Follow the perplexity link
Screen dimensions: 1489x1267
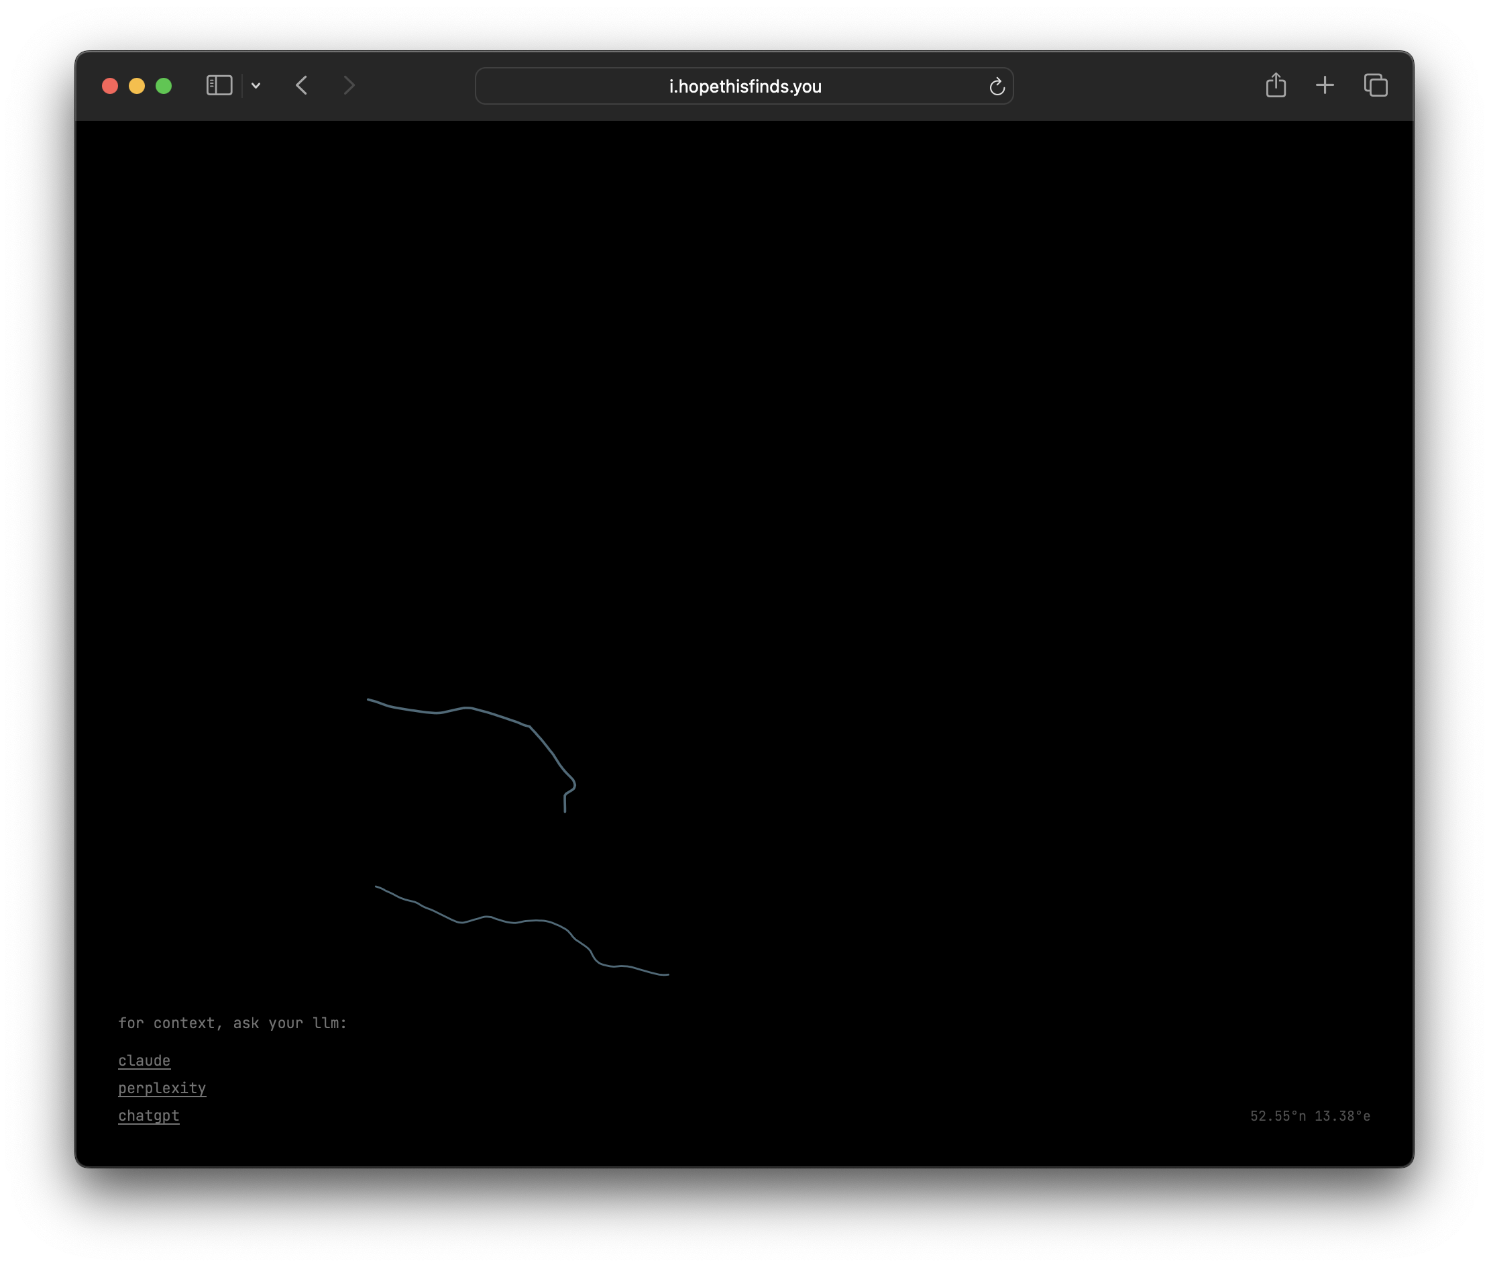(x=162, y=1087)
